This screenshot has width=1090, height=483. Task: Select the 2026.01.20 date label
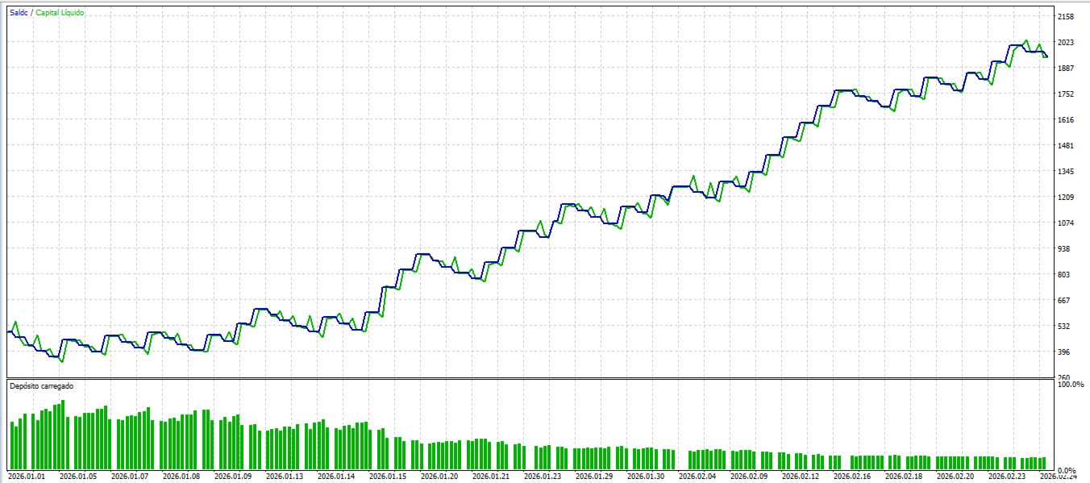click(x=439, y=477)
